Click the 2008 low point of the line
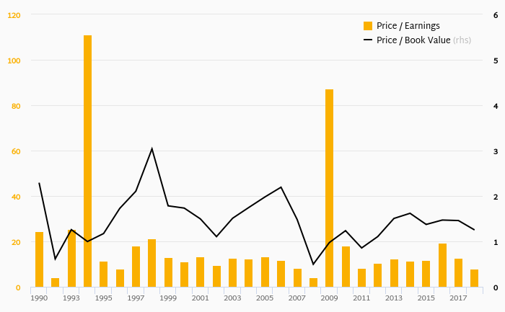This screenshot has height=312, width=505. coord(313,264)
